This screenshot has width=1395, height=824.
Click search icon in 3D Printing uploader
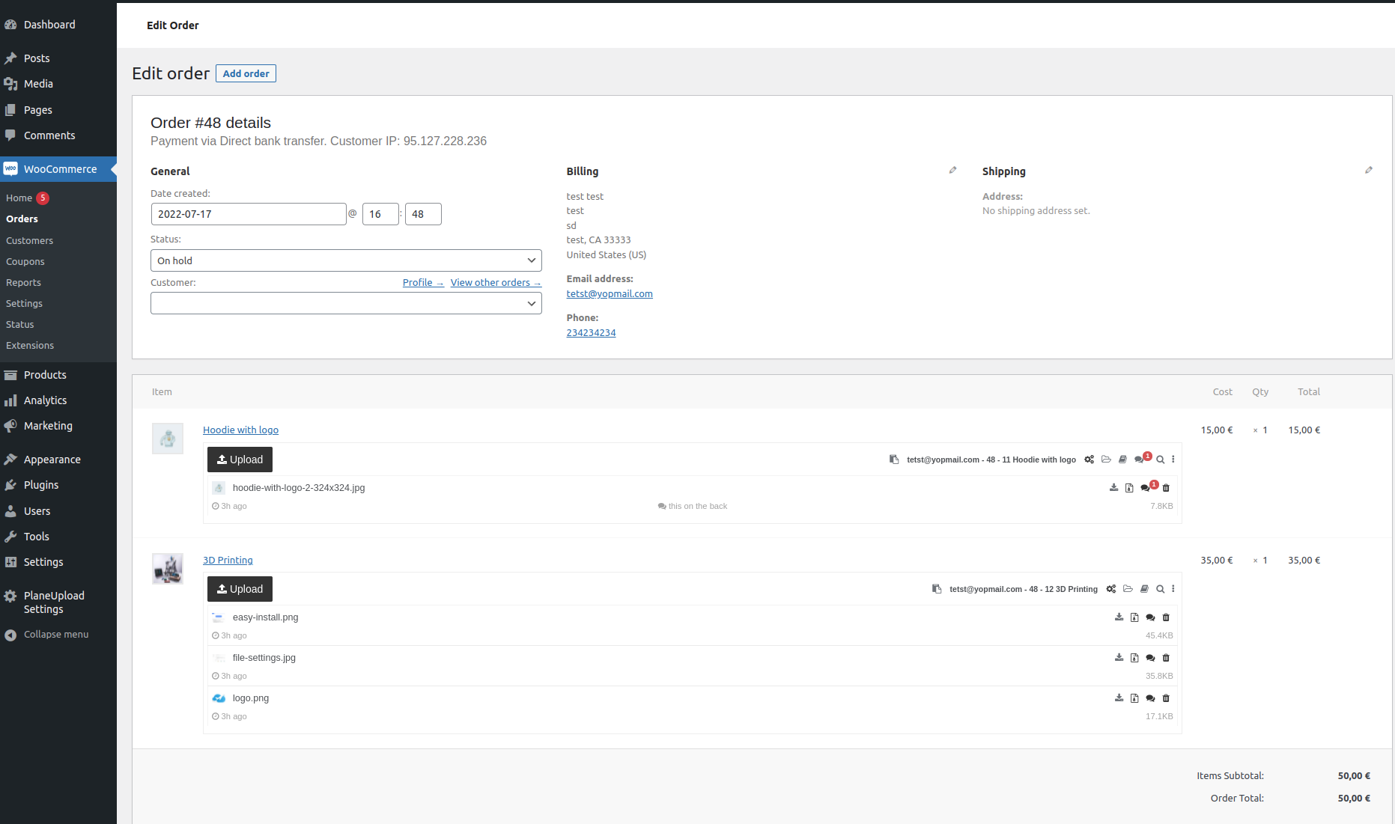click(x=1160, y=589)
